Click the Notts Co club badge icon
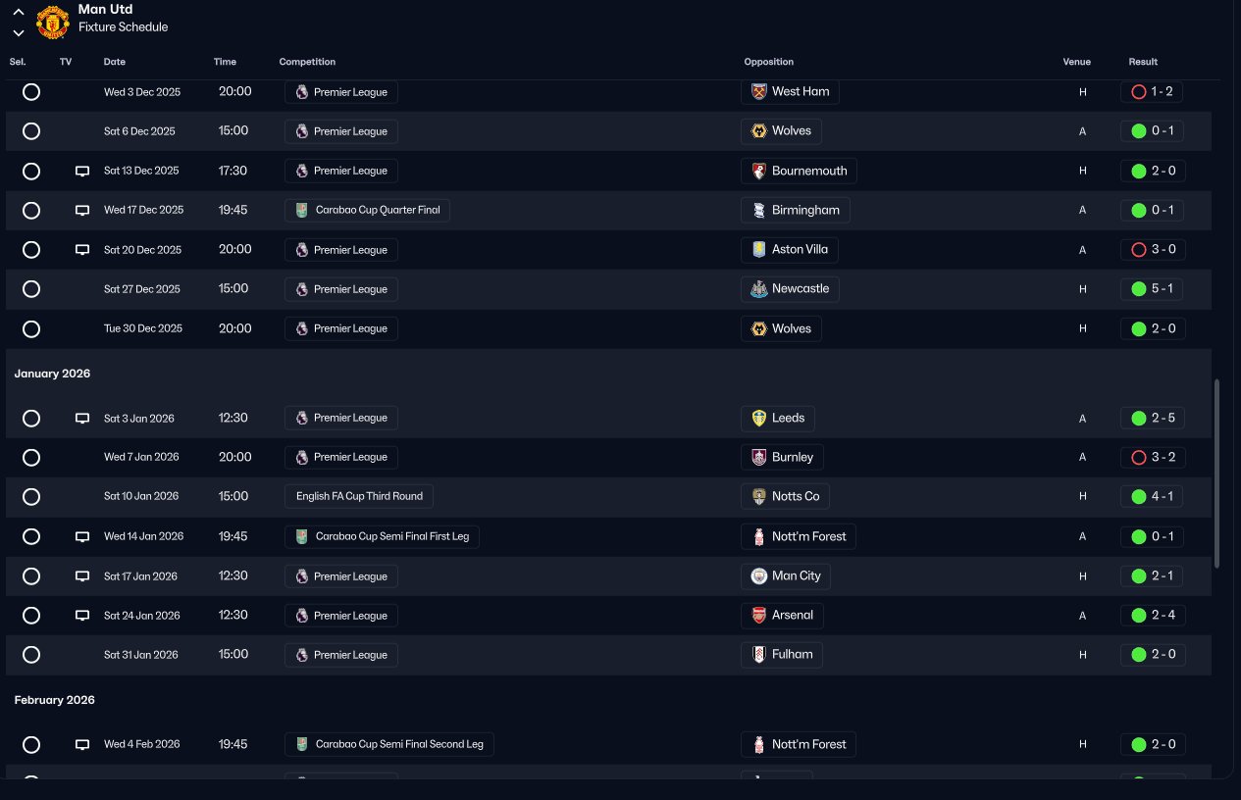This screenshot has height=800, width=1241. pyautogui.click(x=758, y=496)
